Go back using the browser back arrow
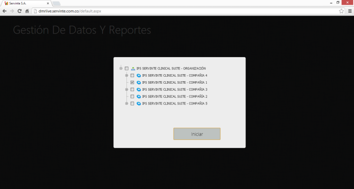 pos(5,11)
